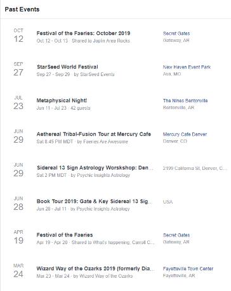The width and height of the screenshot is (231, 291).
Task: Open Sidereal 13 Sign Astrology Worskhop event
Action: [95, 168]
